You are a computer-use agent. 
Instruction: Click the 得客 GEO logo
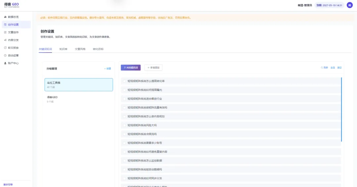[x=12, y=5]
